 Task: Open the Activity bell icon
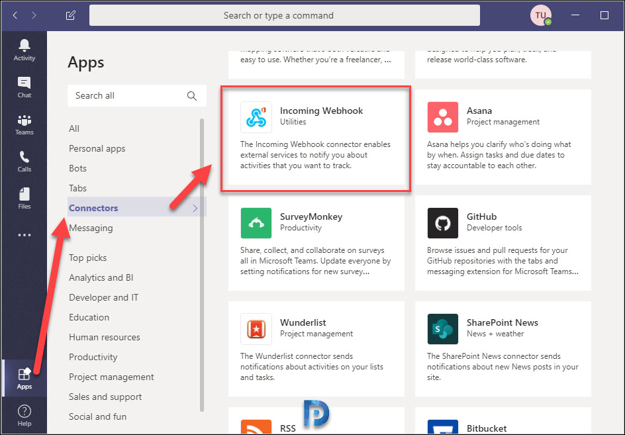24,46
